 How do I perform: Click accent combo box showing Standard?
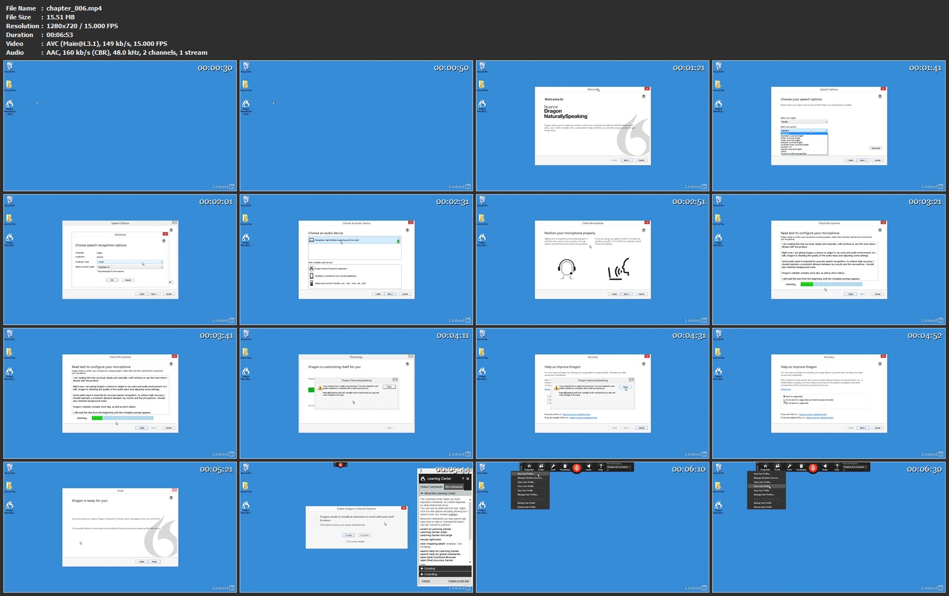pyautogui.click(x=804, y=130)
